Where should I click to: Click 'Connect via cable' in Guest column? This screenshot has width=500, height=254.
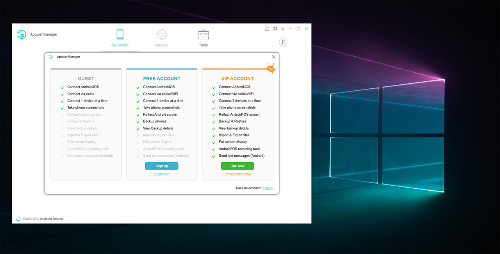(81, 94)
